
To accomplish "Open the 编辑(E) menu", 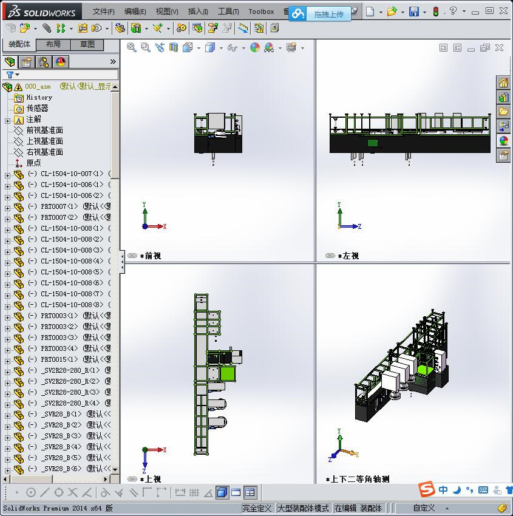I will point(135,12).
